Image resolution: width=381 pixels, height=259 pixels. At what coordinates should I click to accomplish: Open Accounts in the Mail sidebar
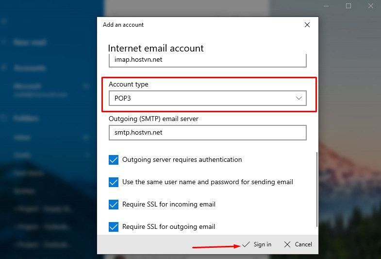click(x=30, y=68)
